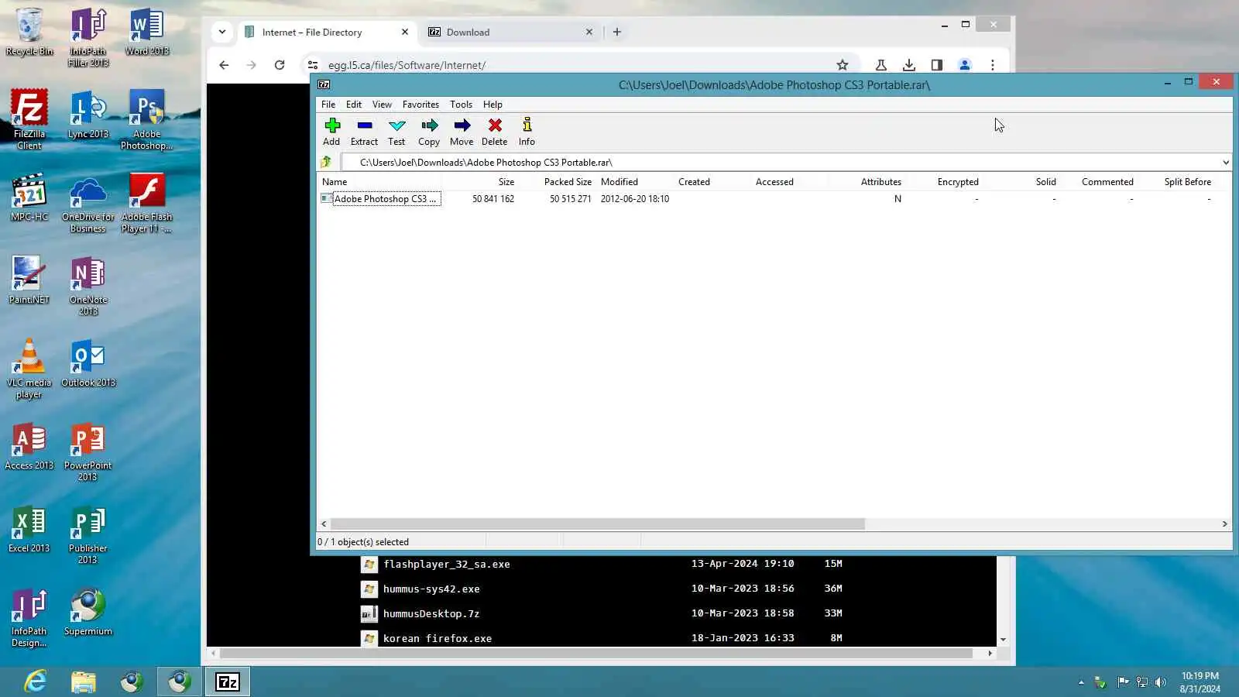Screen dimensions: 1239x697
Task: Toggle the browser side panel icon
Action: (937, 65)
